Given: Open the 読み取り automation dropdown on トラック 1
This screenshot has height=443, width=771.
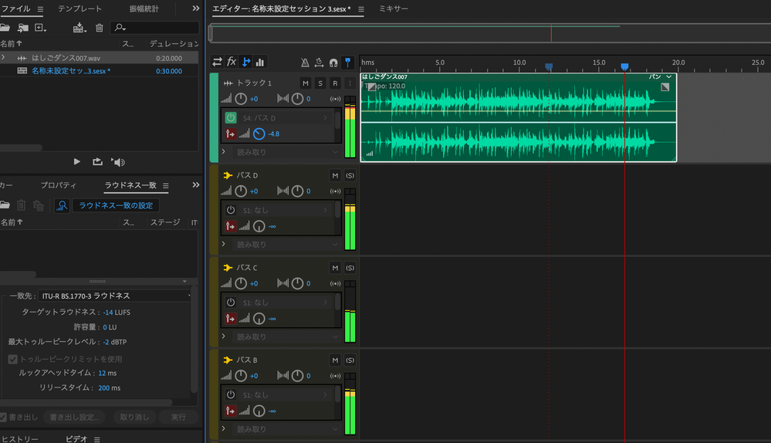Looking at the screenshot, I should point(282,152).
